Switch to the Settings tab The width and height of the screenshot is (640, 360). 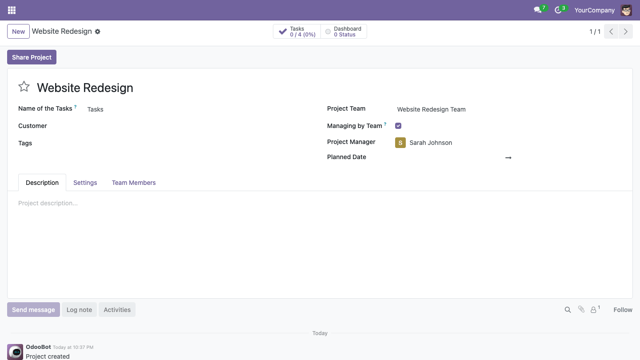pyautogui.click(x=85, y=183)
